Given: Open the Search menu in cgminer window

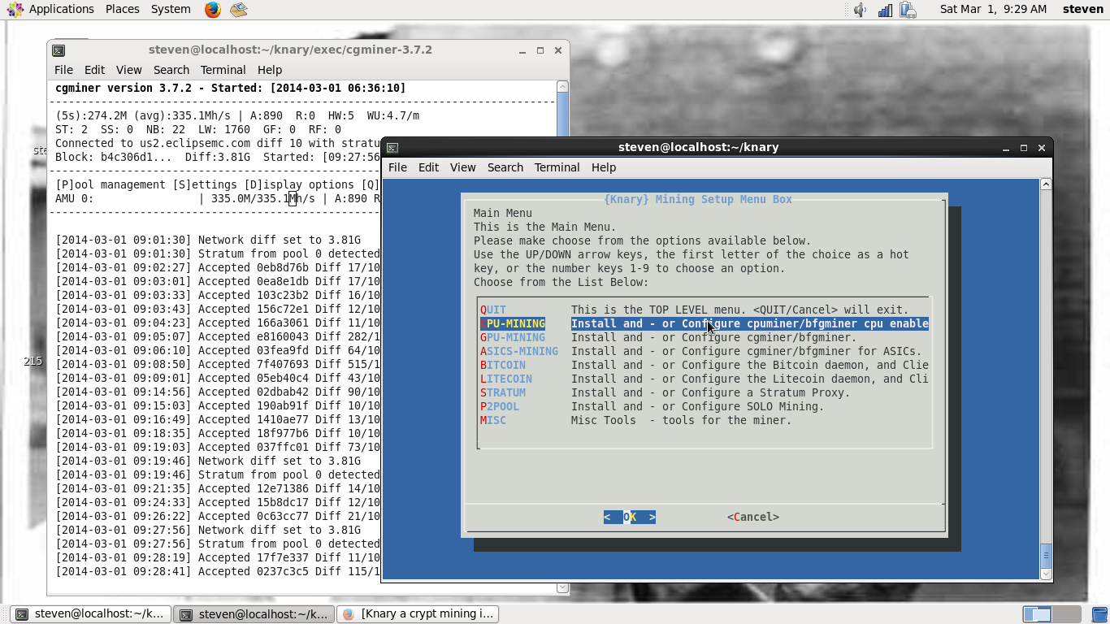Looking at the screenshot, I should (171, 70).
